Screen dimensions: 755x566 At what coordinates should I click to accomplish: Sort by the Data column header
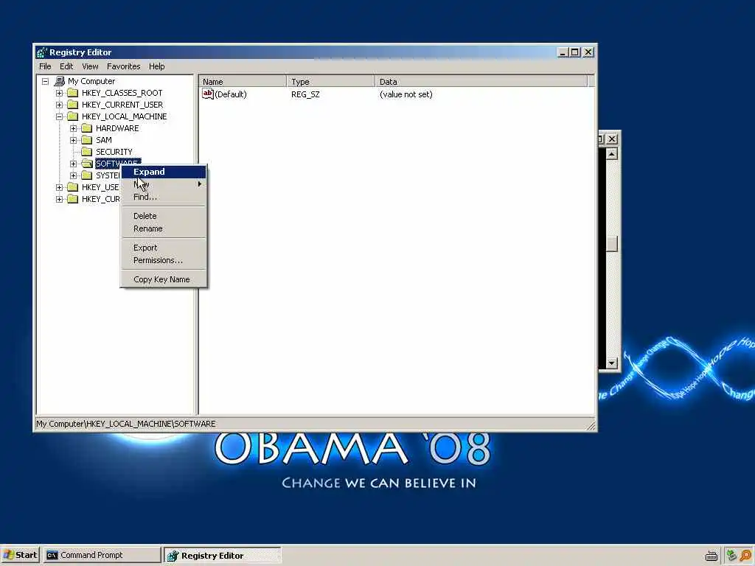click(481, 81)
